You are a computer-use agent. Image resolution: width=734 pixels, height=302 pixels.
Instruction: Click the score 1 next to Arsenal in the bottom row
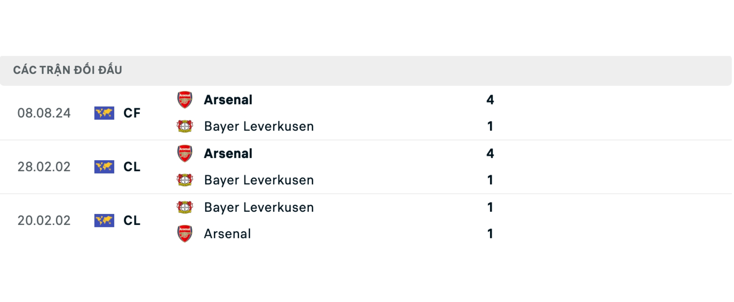490,234
